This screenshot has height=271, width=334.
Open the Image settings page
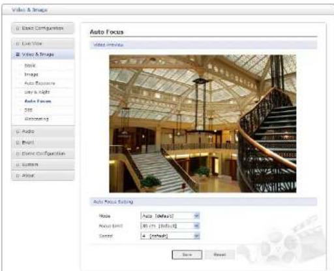coord(31,74)
